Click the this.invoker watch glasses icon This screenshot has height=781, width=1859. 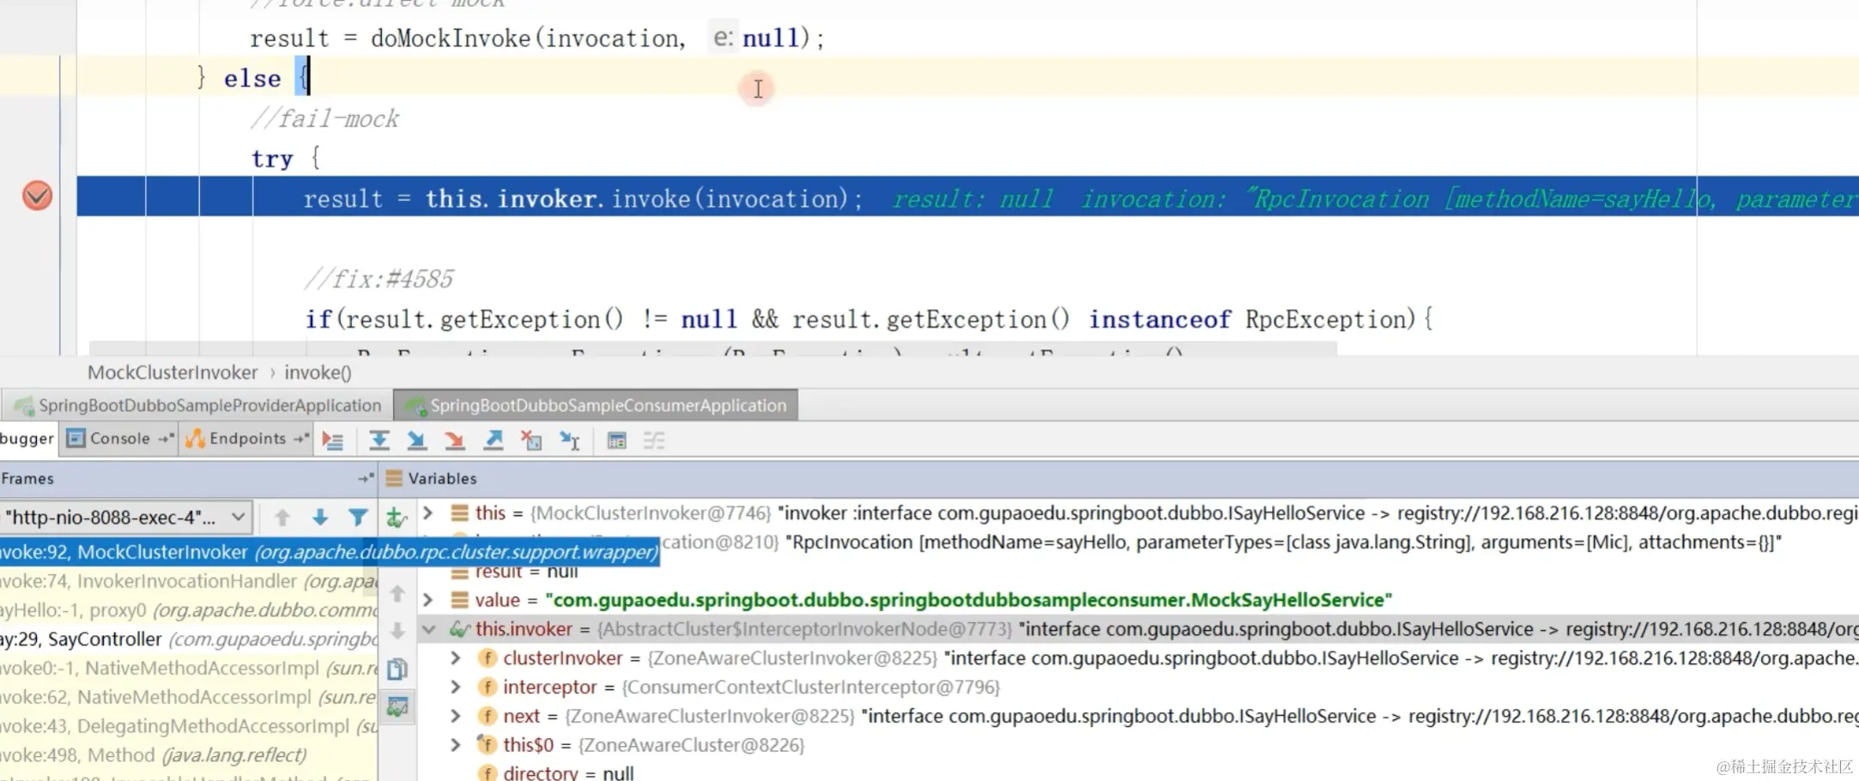point(460,629)
